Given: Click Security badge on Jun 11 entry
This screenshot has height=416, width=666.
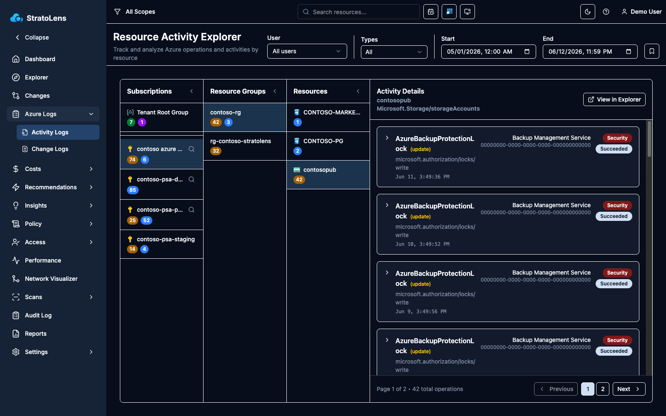Looking at the screenshot, I should tap(617, 138).
